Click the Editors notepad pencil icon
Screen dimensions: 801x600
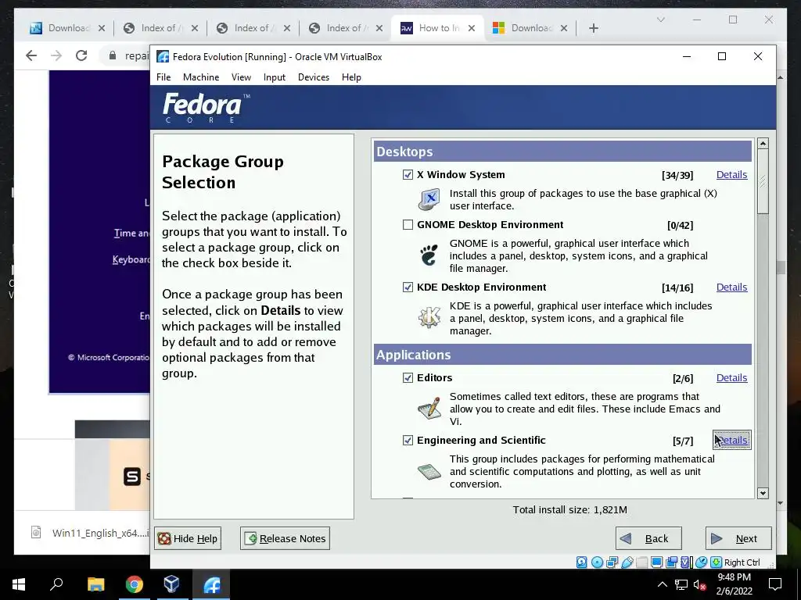pyautogui.click(x=429, y=408)
